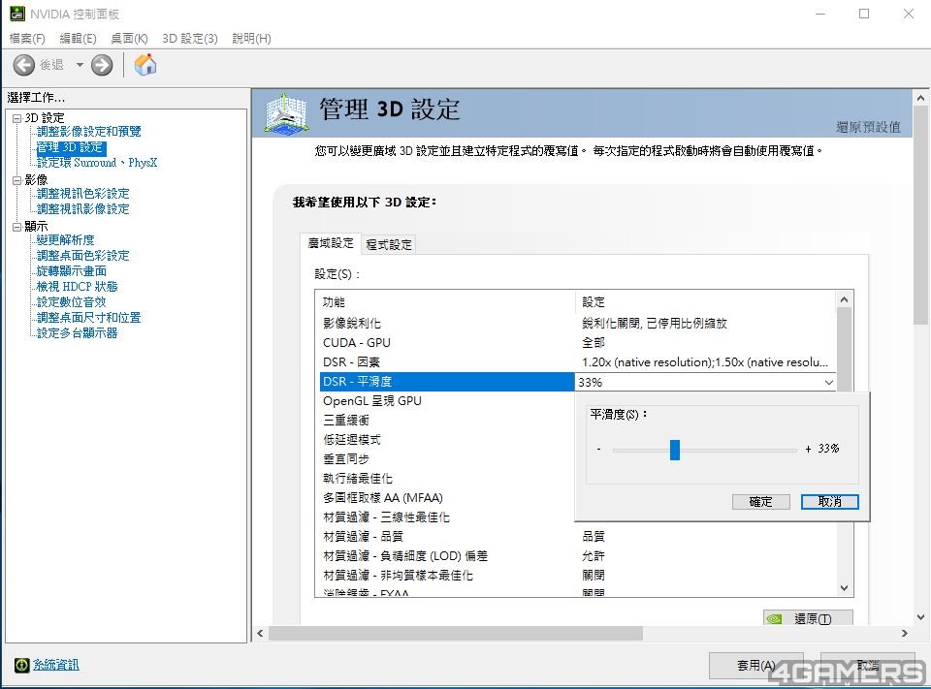Screen dimensions: 931x689
Task: Select 設定數位音效 tree item
Action: 71,301
